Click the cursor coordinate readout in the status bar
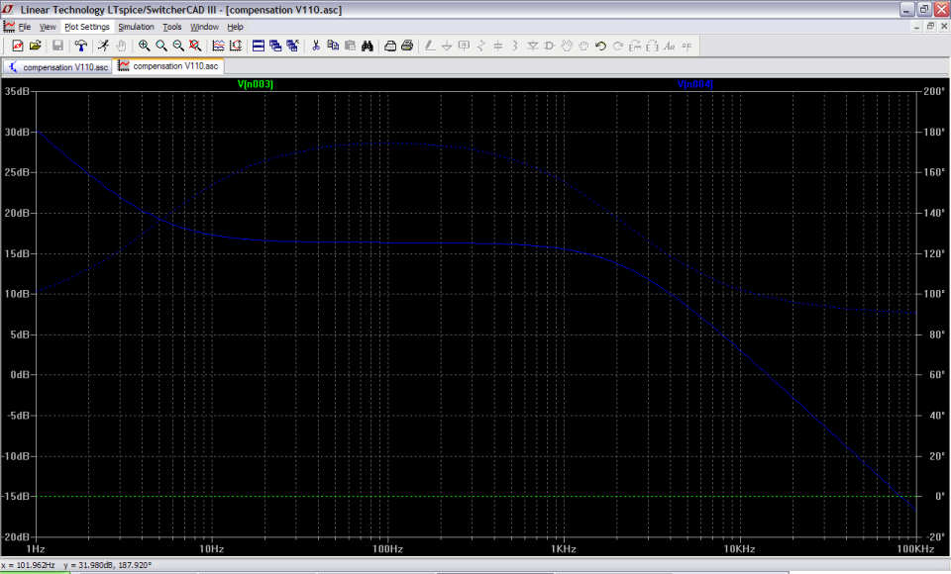This screenshot has width=951, height=574. tap(76, 565)
